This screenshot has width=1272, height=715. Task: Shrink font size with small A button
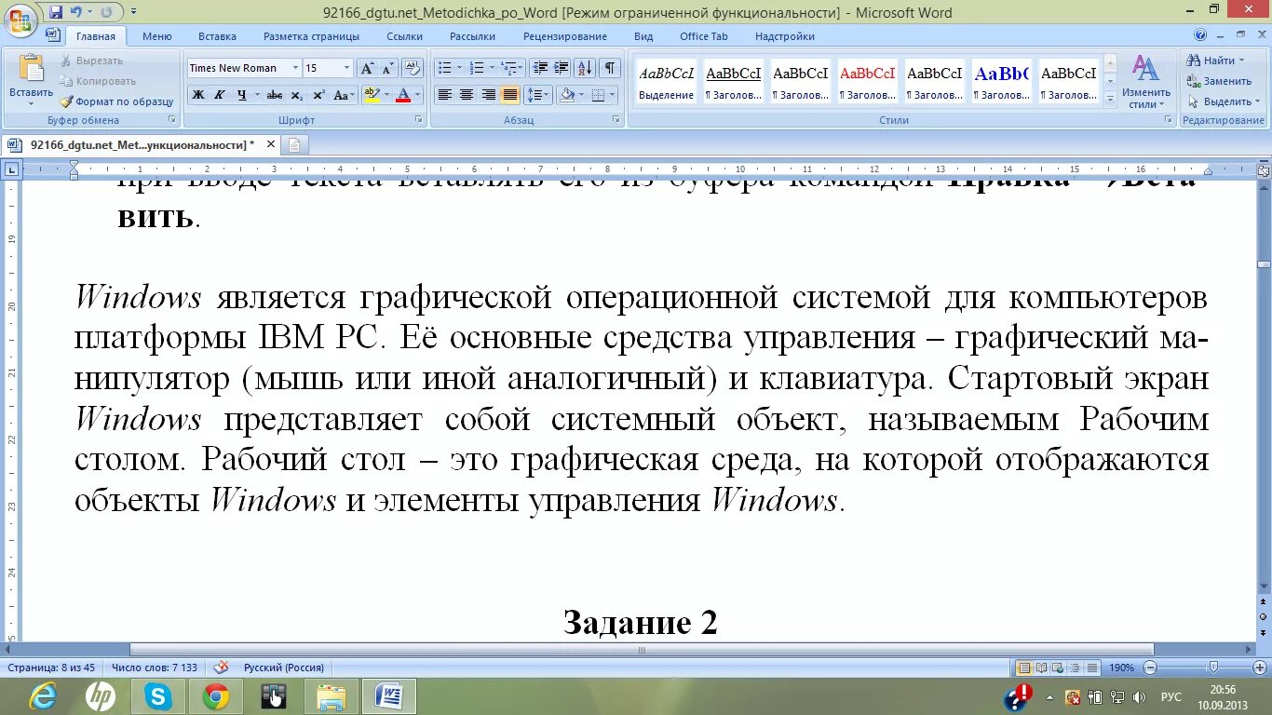(x=386, y=68)
